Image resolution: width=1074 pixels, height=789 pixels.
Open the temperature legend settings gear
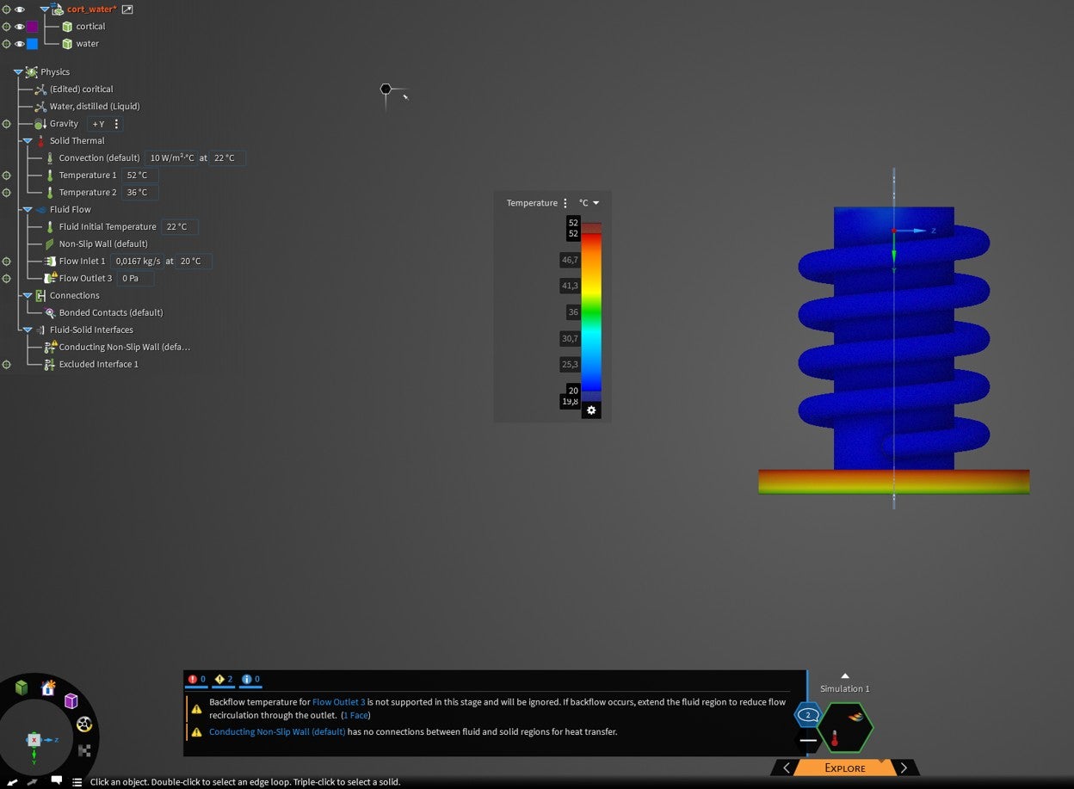click(590, 410)
